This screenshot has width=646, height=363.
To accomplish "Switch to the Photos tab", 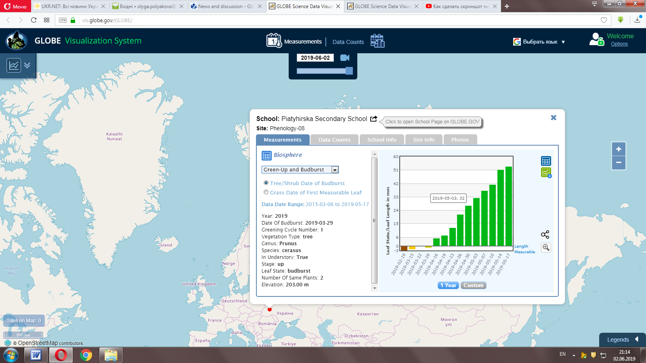I will click(460, 140).
